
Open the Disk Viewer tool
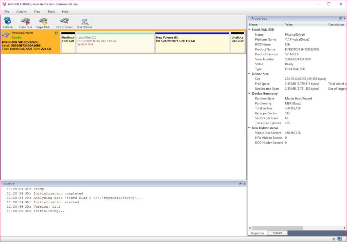click(x=84, y=22)
